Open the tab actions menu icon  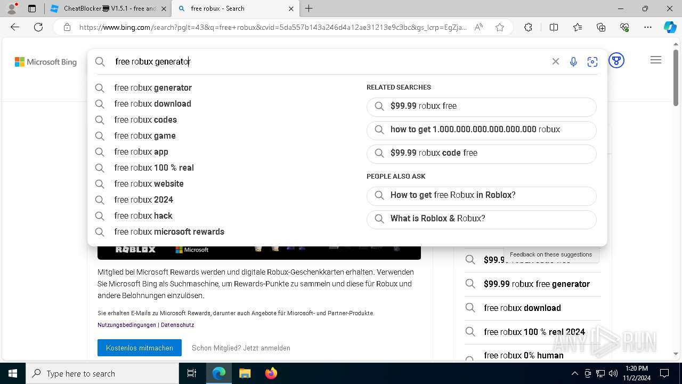click(32, 9)
